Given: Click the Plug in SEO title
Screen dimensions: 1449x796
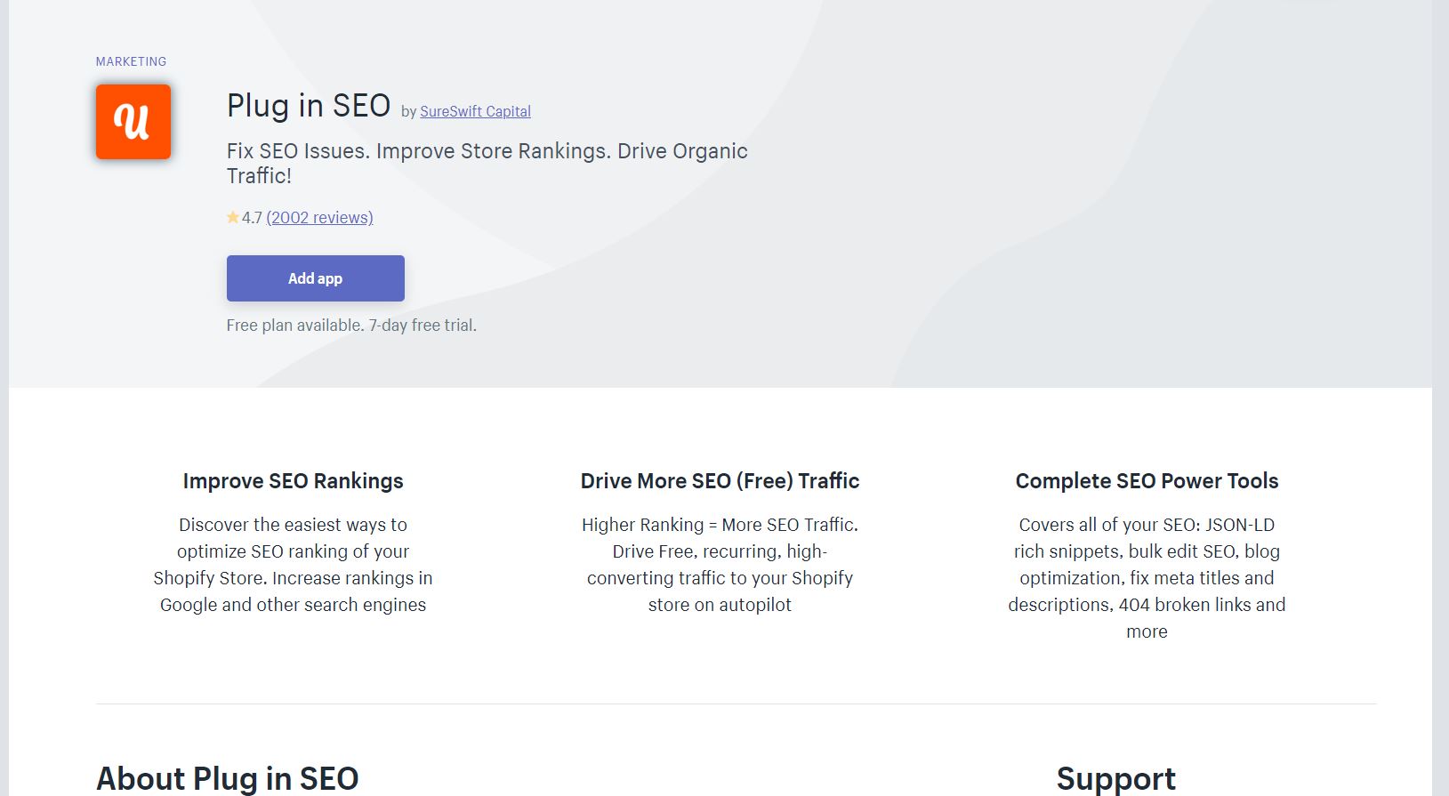Looking at the screenshot, I should point(309,106).
